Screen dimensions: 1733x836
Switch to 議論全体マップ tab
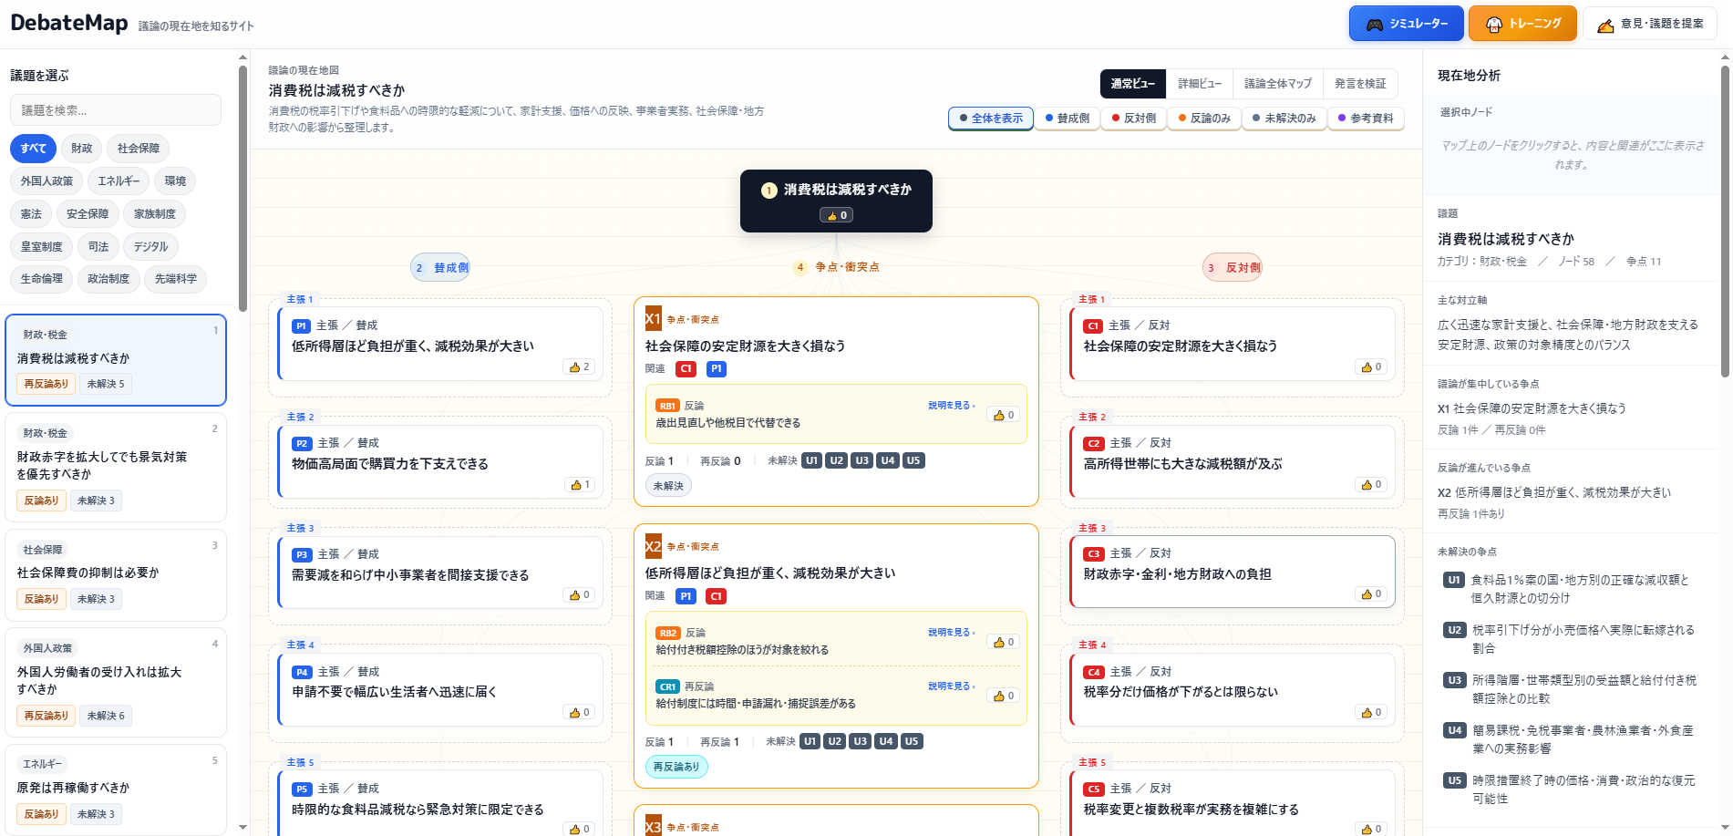click(1278, 84)
